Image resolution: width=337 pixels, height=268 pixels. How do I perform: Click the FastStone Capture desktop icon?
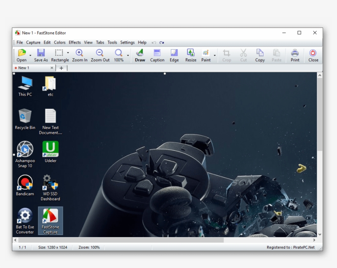click(51, 221)
